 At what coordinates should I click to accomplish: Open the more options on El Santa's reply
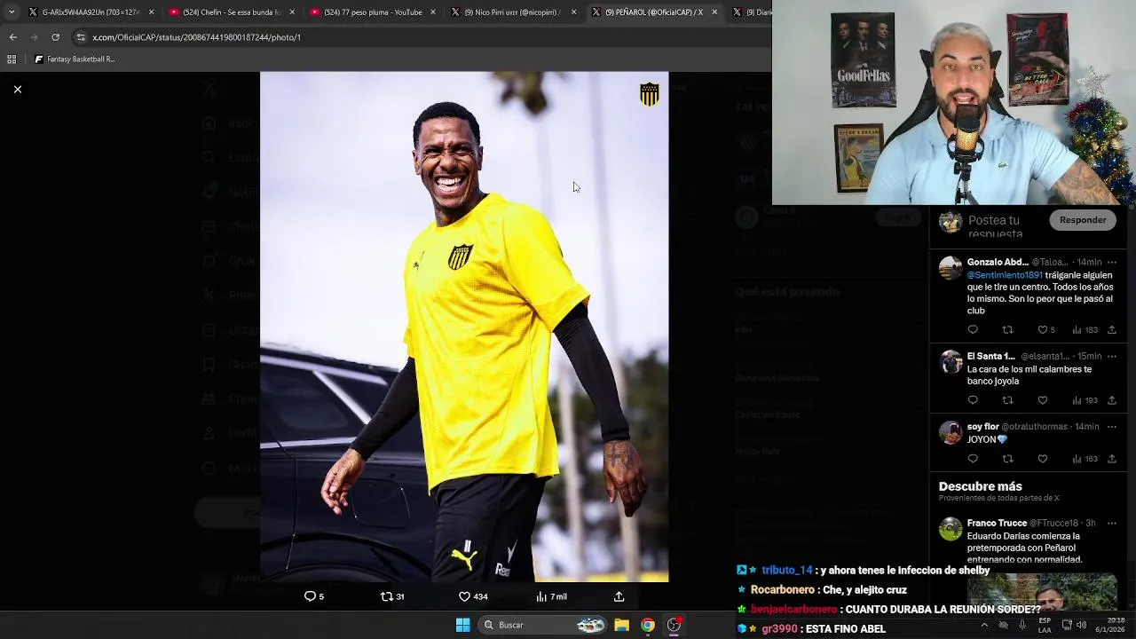(1112, 357)
